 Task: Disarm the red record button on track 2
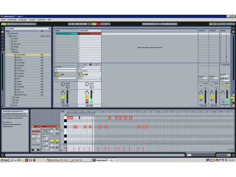pyautogui.click(x=87, y=103)
